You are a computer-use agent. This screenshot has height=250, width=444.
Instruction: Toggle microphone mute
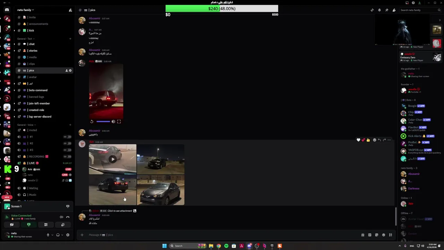pyautogui.click(x=48, y=235)
